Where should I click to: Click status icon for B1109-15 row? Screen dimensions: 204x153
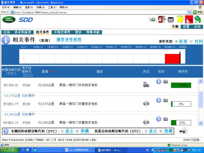click(x=146, y=84)
